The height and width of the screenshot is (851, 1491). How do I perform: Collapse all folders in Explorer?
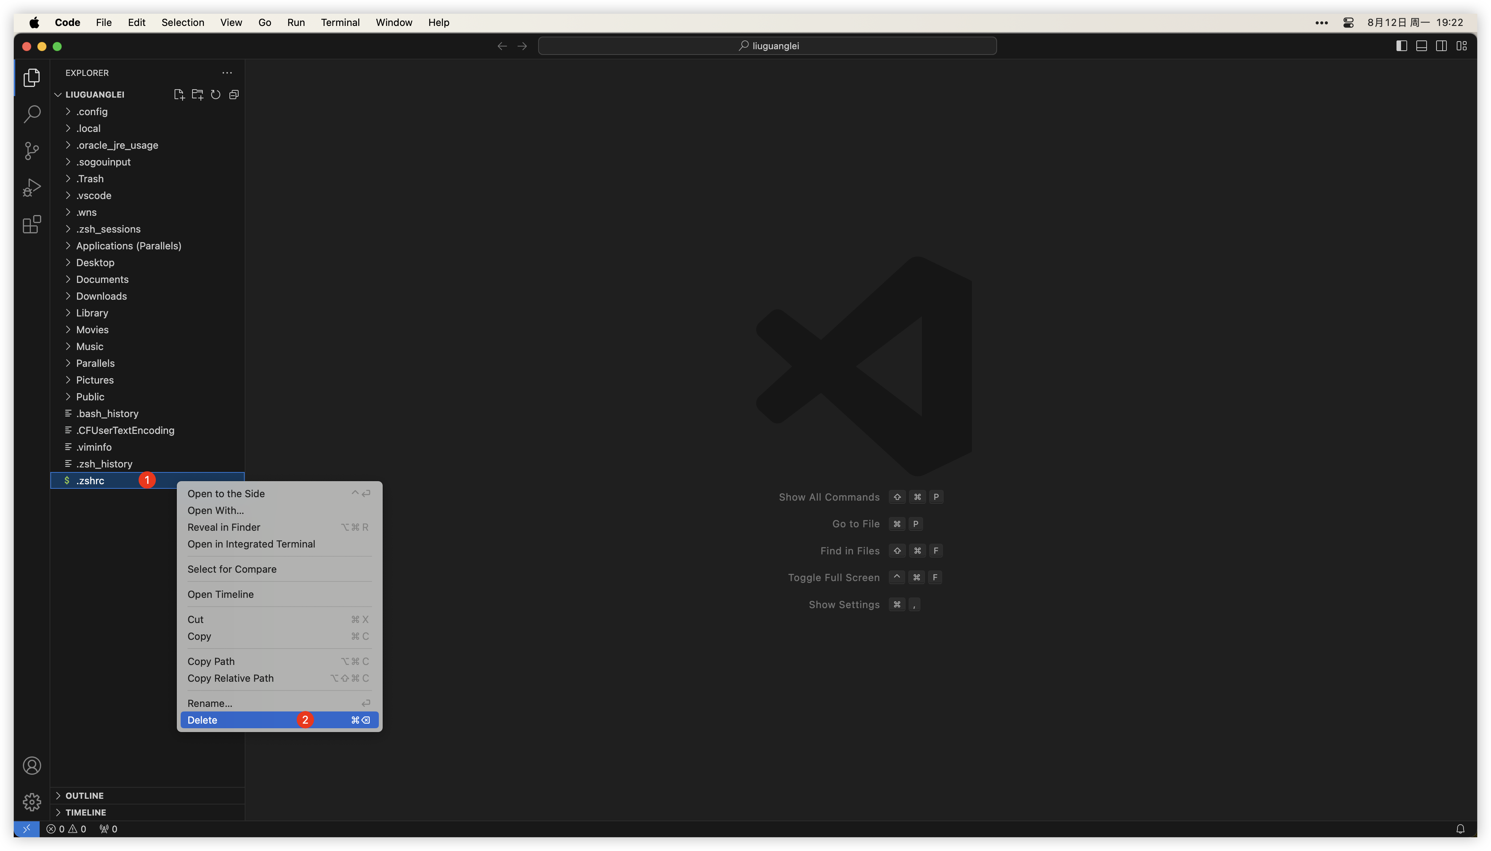click(234, 95)
